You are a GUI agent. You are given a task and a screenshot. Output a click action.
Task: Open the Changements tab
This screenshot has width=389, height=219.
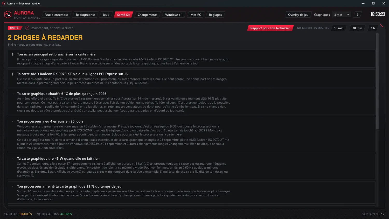point(147,15)
